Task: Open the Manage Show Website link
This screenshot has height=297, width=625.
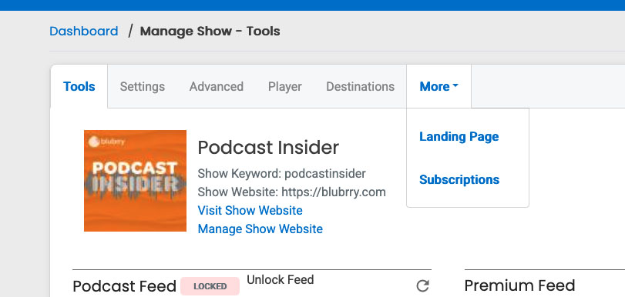Action: tap(260, 229)
